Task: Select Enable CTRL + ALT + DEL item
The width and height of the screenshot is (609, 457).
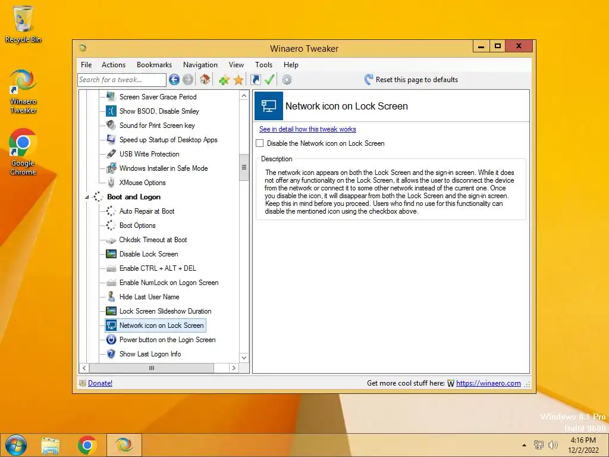Action: coord(158,268)
